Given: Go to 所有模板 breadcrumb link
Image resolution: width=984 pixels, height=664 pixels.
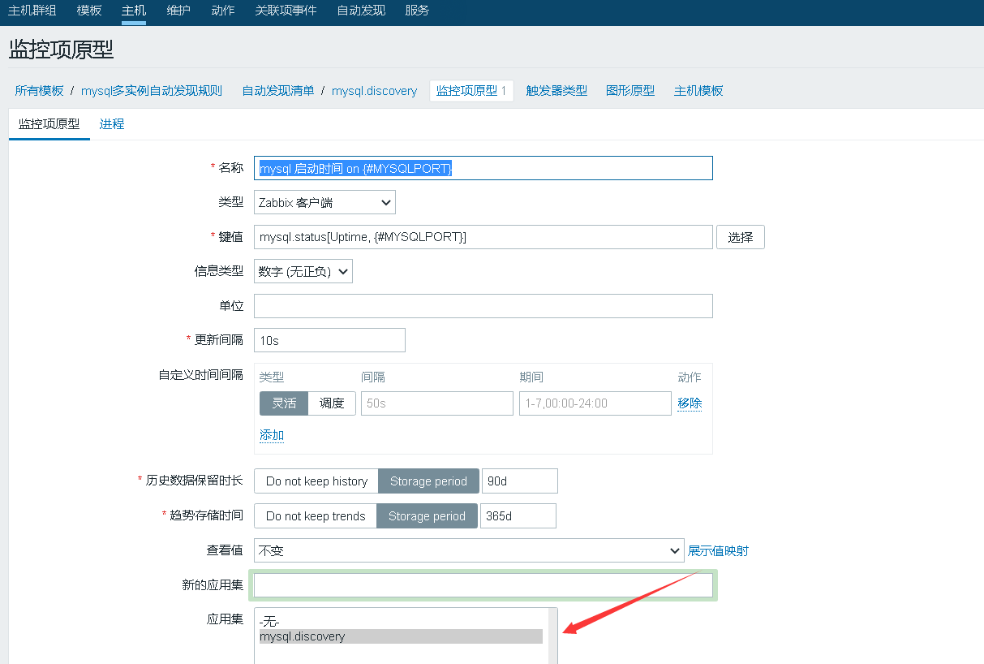Looking at the screenshot, I should [39, 91].
